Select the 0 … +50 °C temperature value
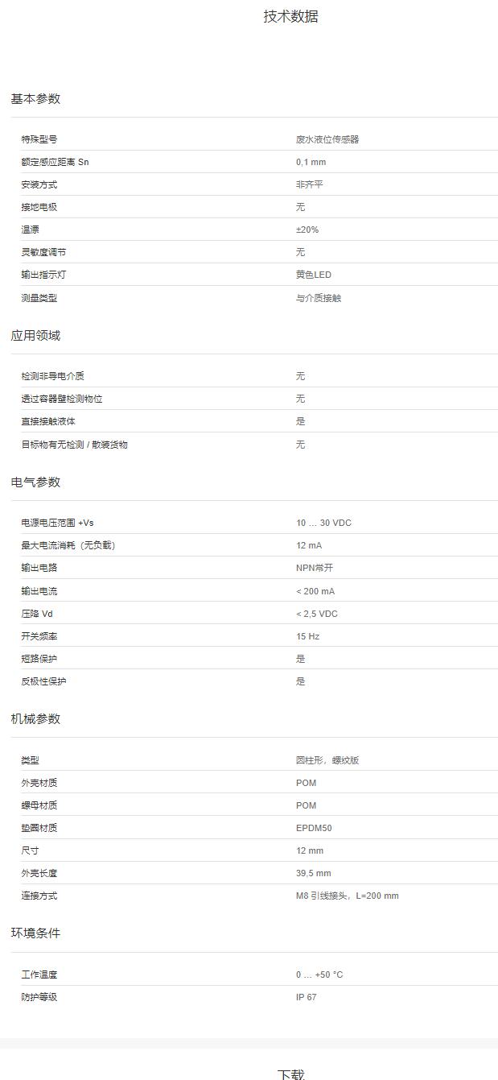 [319, 974]
